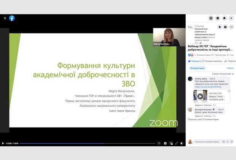The width and height of the screenshot is (236, 160).
Task: Open the Facebook apps grid menu
Action: (211, 18)
